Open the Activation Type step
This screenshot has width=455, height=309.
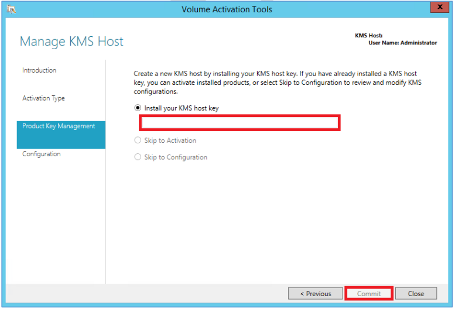click(43, 98)
